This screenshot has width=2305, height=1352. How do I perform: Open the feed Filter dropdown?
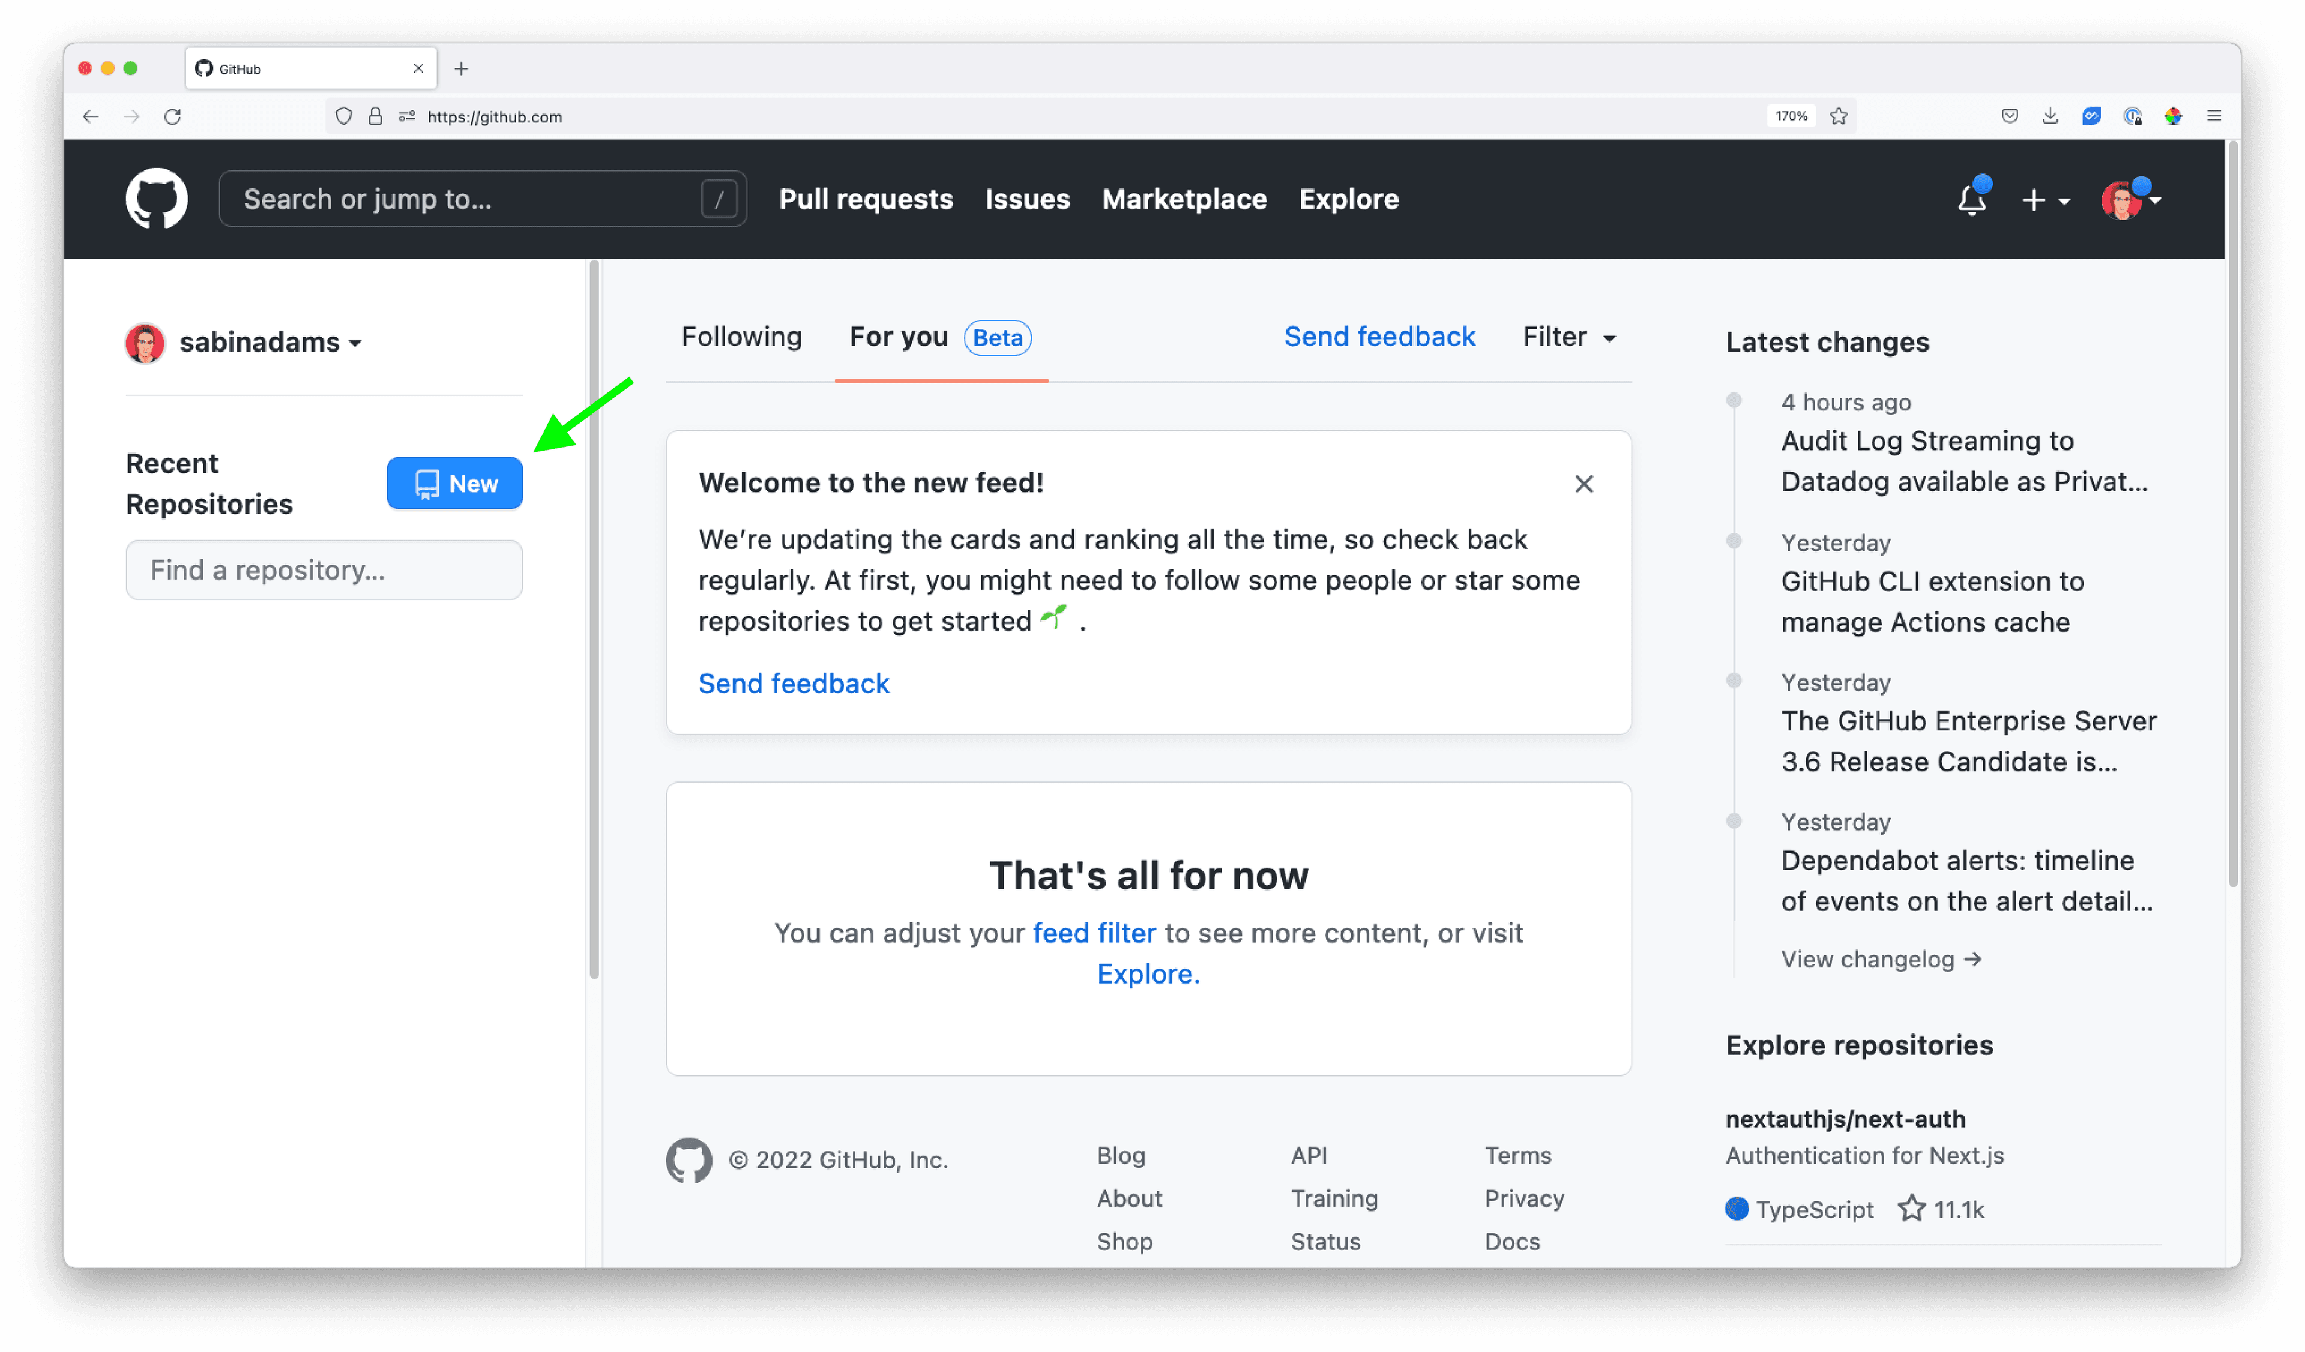[x=1568, y=337]
